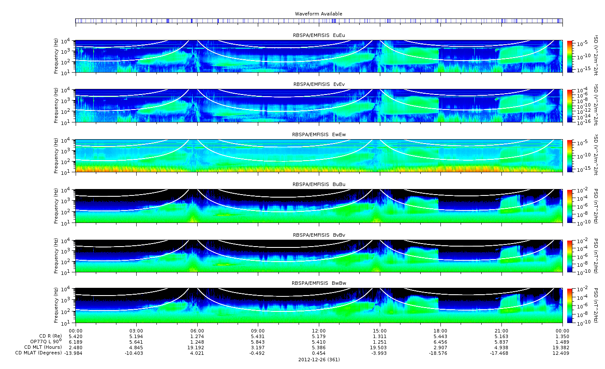Click the MLT value "19.382"

pyautogui.click(x=562, y=347)
